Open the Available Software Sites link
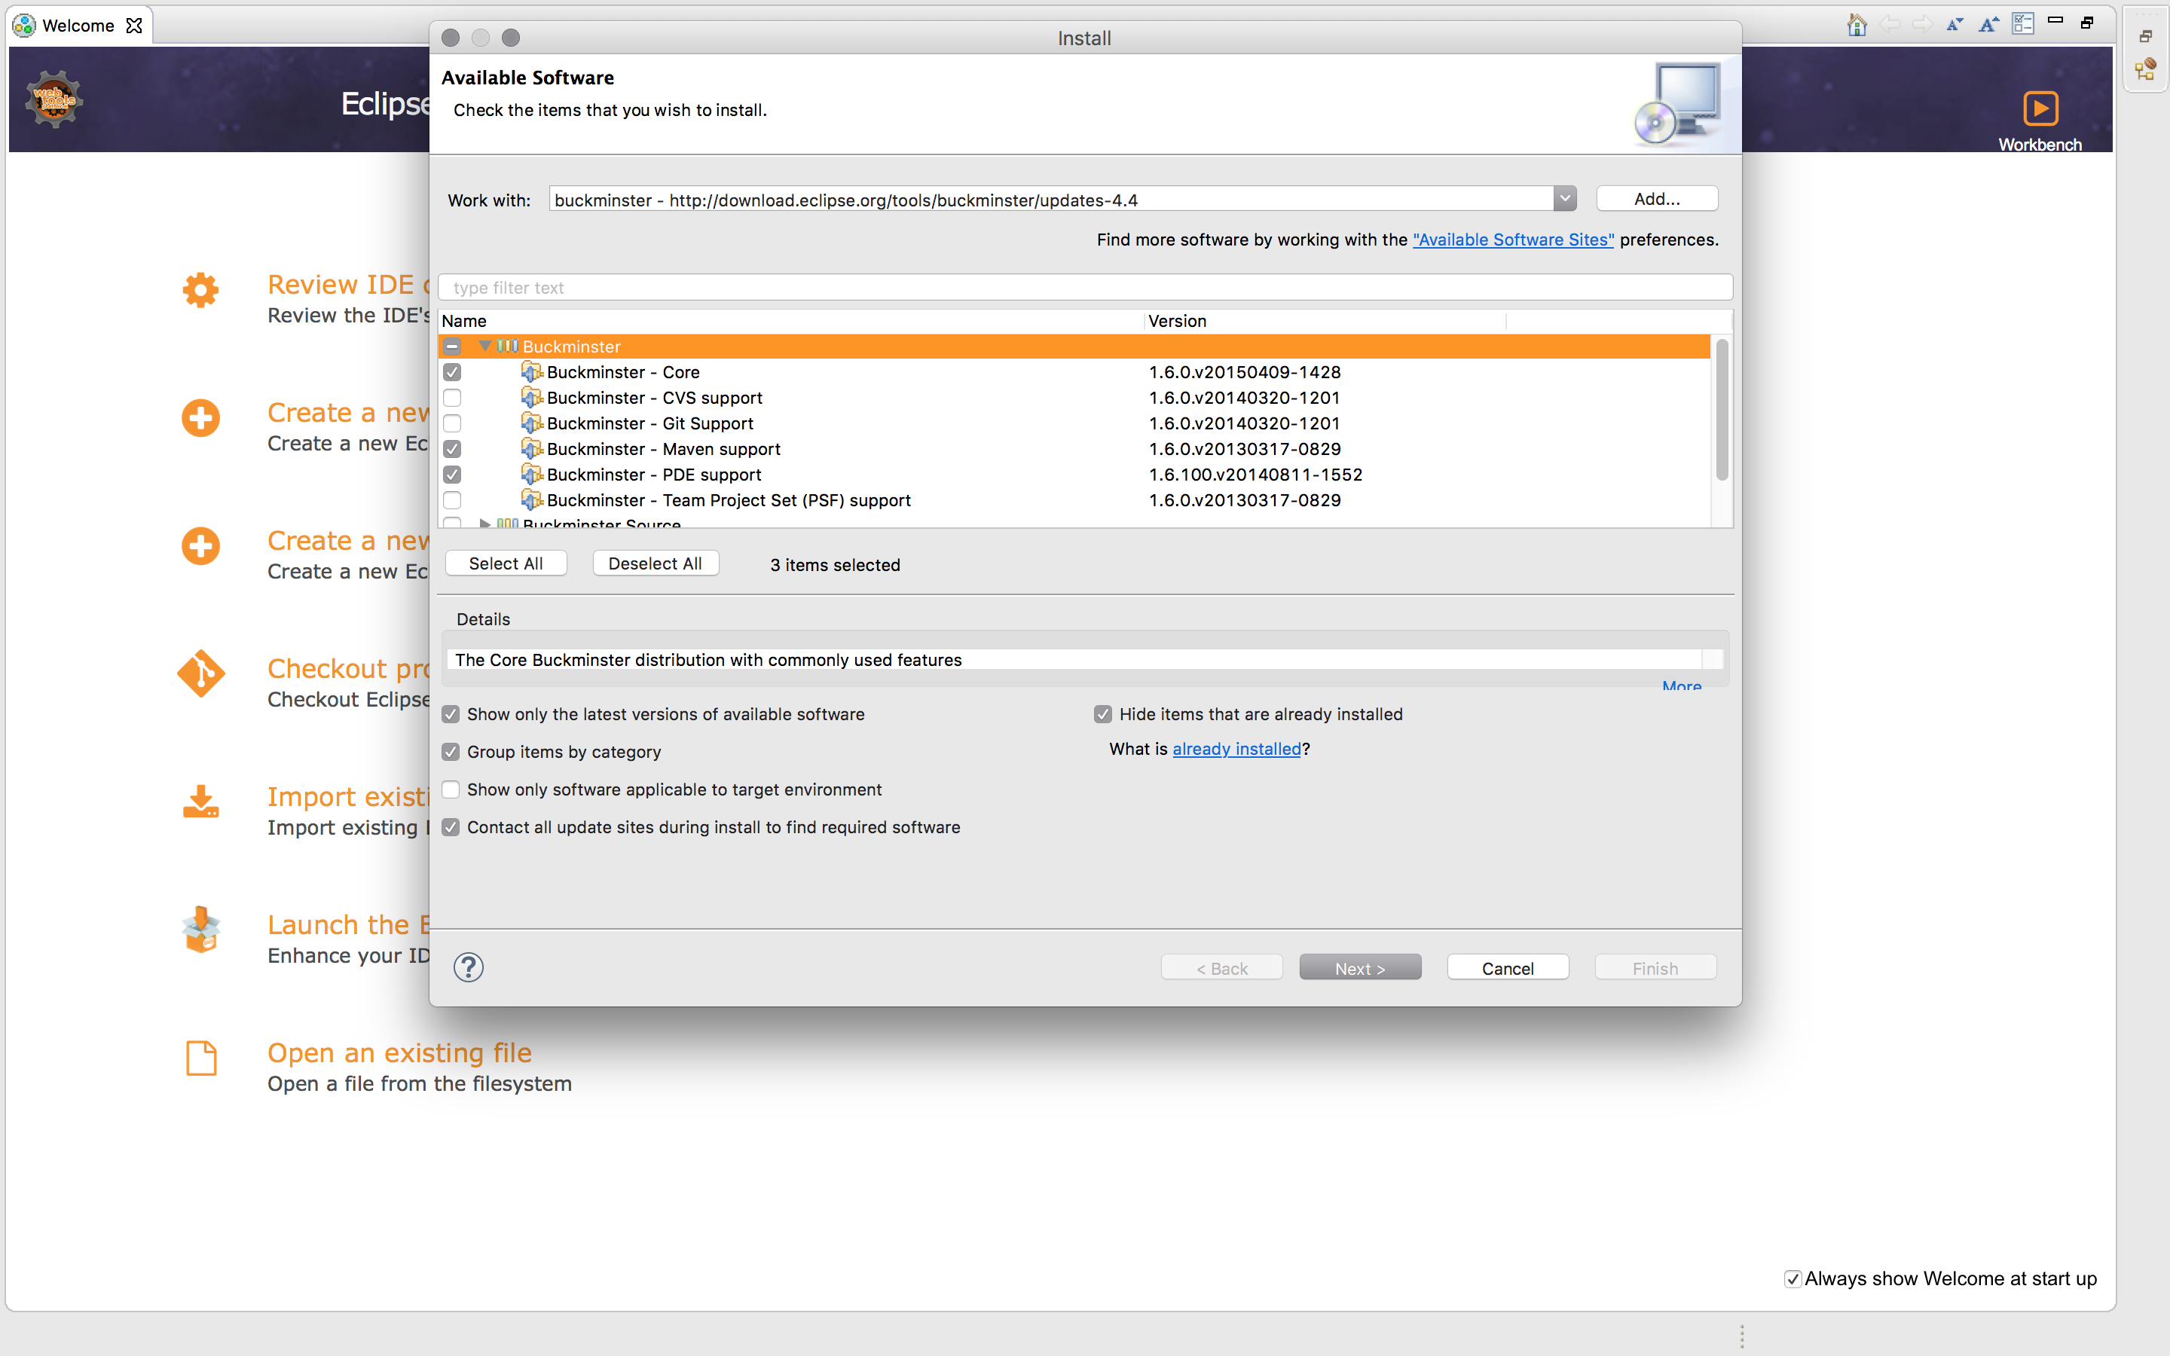This screenshot has height=1356, width=2170. pos(1513,240)
